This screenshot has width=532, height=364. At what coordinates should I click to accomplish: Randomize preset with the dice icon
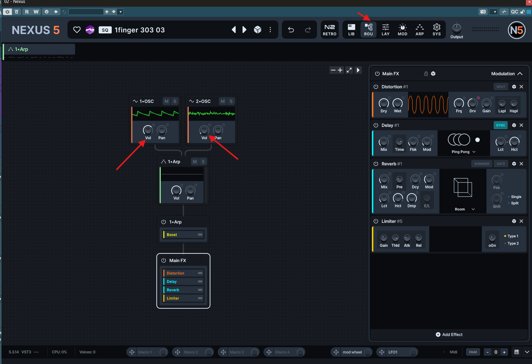pos(257,30)
